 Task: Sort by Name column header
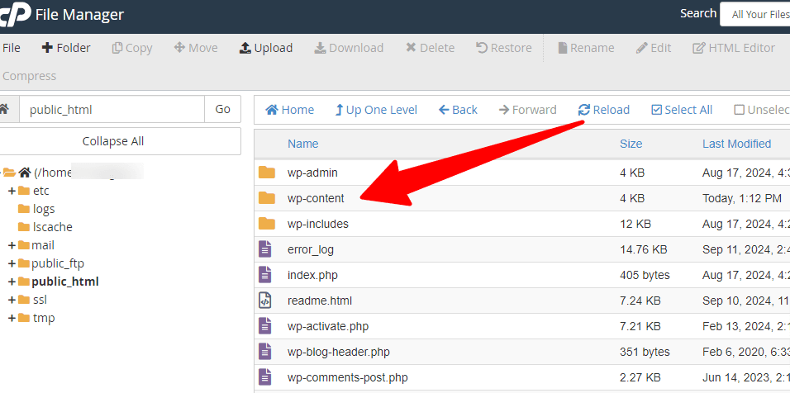302,144
